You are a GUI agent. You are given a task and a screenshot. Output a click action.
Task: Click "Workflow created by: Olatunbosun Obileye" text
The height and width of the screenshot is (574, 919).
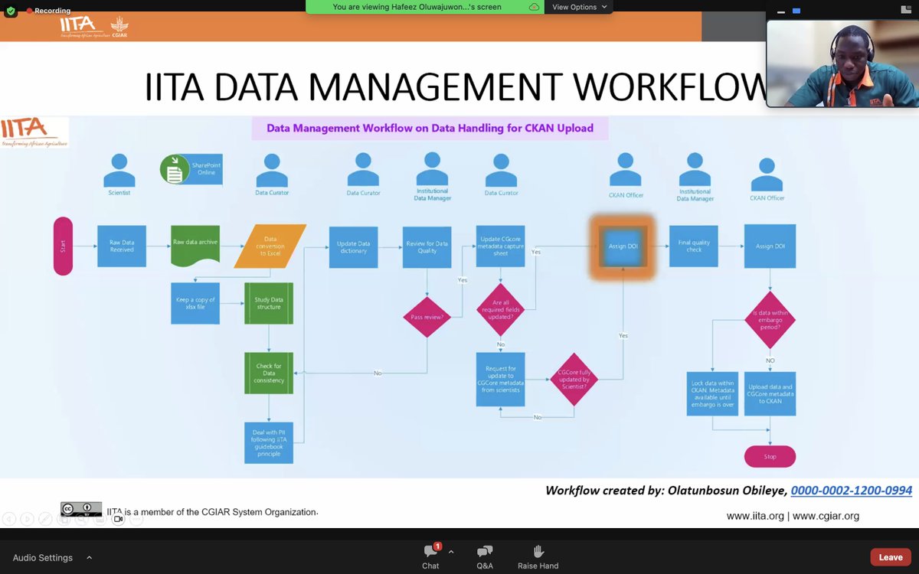coord(666,491)
